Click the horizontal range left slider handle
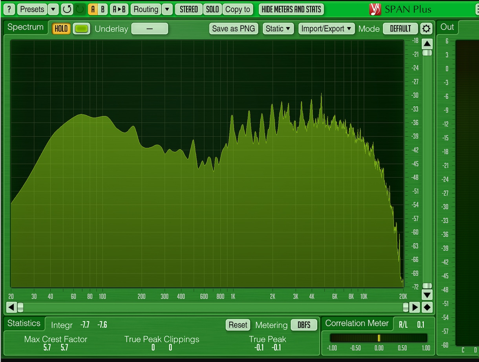 click(20, 307)
